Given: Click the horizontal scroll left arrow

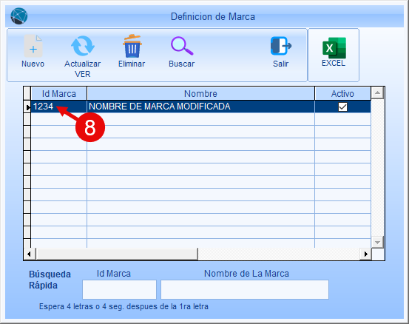Looking at the screenshot, I should (30, 254).
